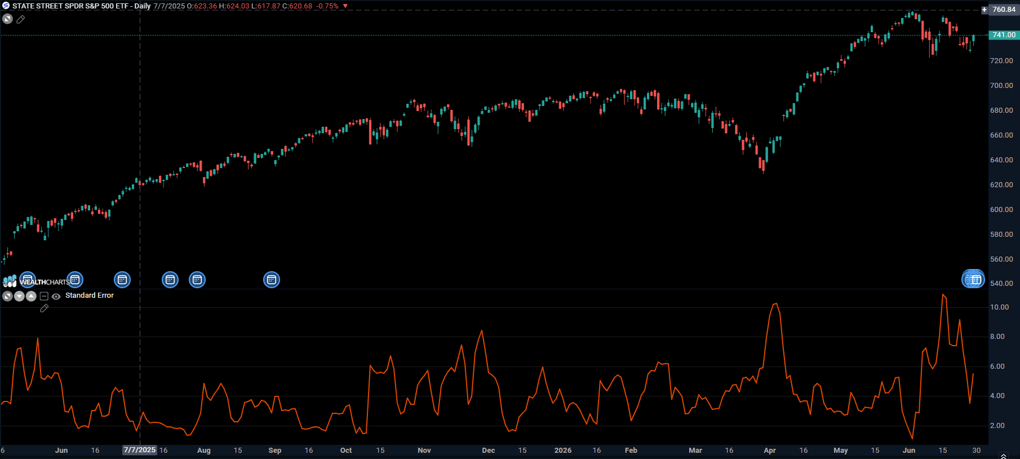Click the -0.75% change value in header
The height and width of the screenshot is (459, 1020).
327,6
